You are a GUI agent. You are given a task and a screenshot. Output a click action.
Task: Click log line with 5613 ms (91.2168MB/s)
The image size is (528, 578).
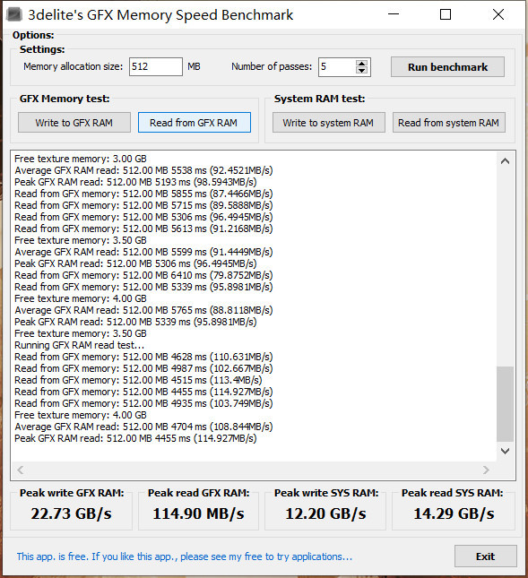[143, 229]
